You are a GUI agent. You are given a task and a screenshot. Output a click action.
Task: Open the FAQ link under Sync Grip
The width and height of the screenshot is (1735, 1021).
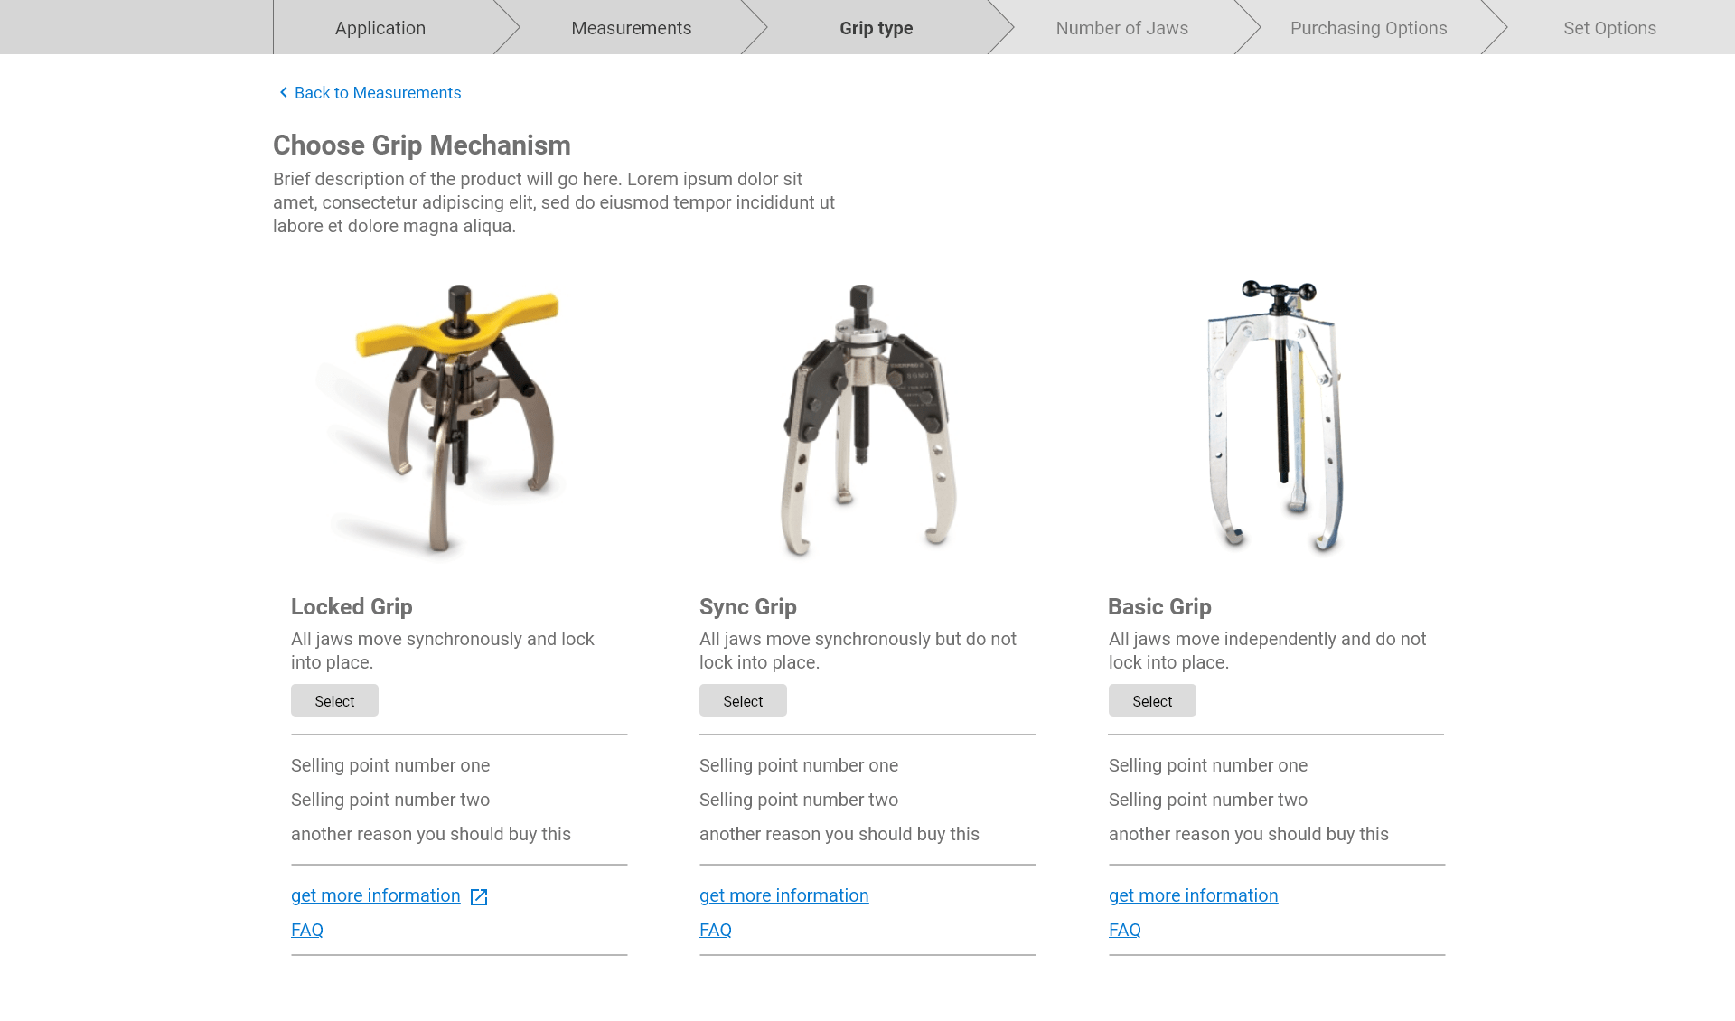tap(716, 930)
